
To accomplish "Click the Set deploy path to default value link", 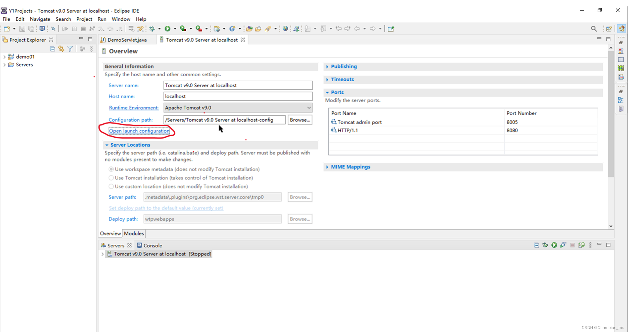I will [166, 208].
